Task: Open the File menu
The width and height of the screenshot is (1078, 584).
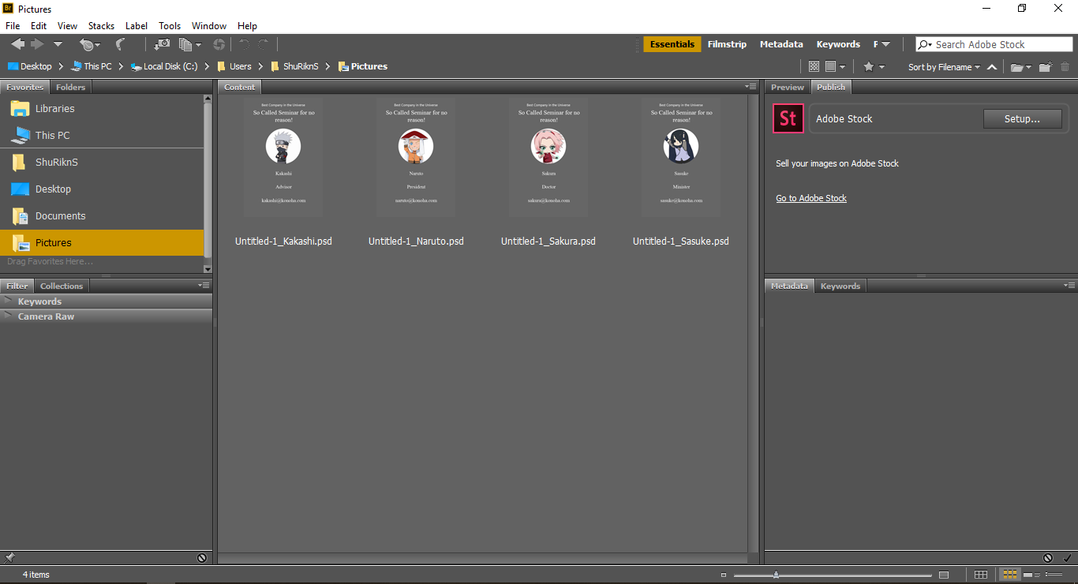Action: (13, 26)
